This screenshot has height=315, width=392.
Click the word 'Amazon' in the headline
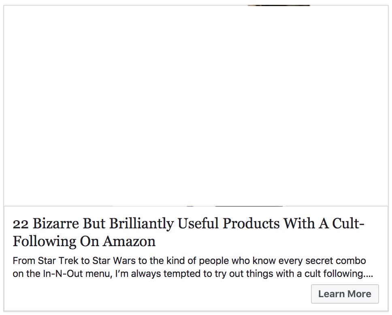point(129,241)
